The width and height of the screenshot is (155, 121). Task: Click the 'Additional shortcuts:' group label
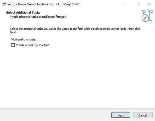point(23,39)
